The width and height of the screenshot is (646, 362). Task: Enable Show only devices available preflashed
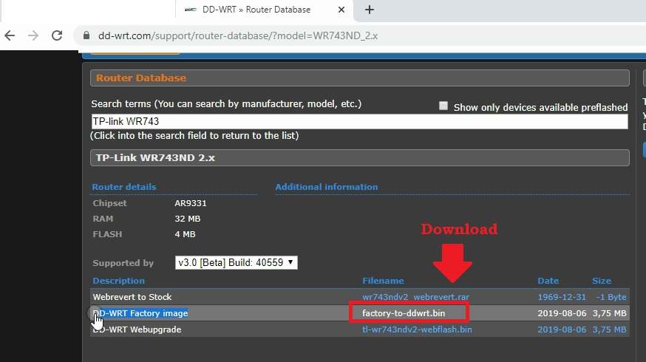(443, 106)
